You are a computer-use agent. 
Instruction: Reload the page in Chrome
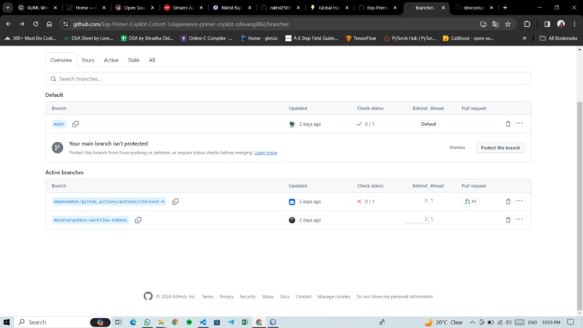[35, 24]
